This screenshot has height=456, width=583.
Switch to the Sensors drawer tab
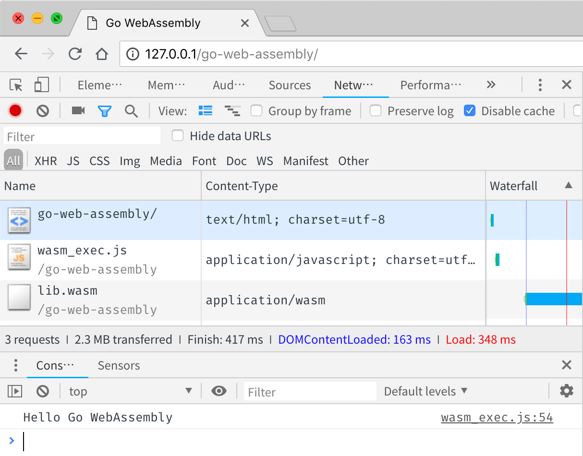(x=119, y=365)
